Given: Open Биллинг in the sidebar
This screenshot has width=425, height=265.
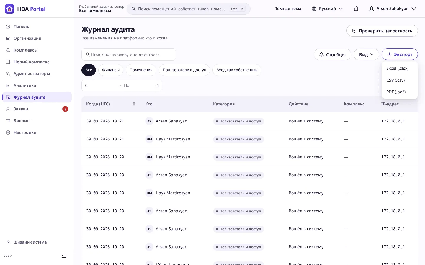Looking at the screenshot, I should tap(37, 121).
